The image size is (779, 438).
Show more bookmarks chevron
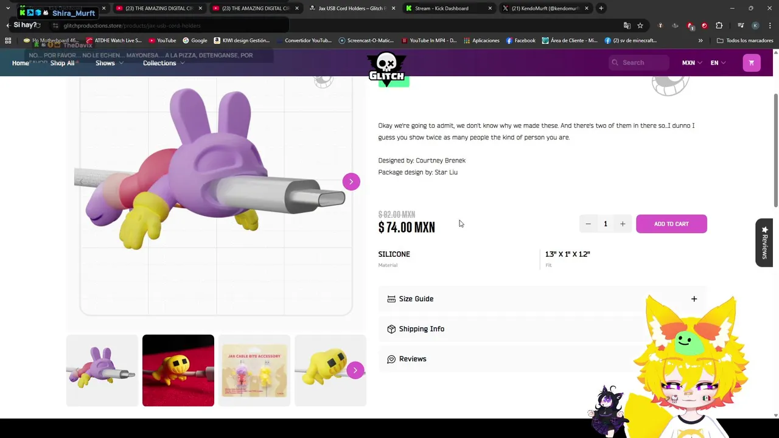click(x=700, y=41)
